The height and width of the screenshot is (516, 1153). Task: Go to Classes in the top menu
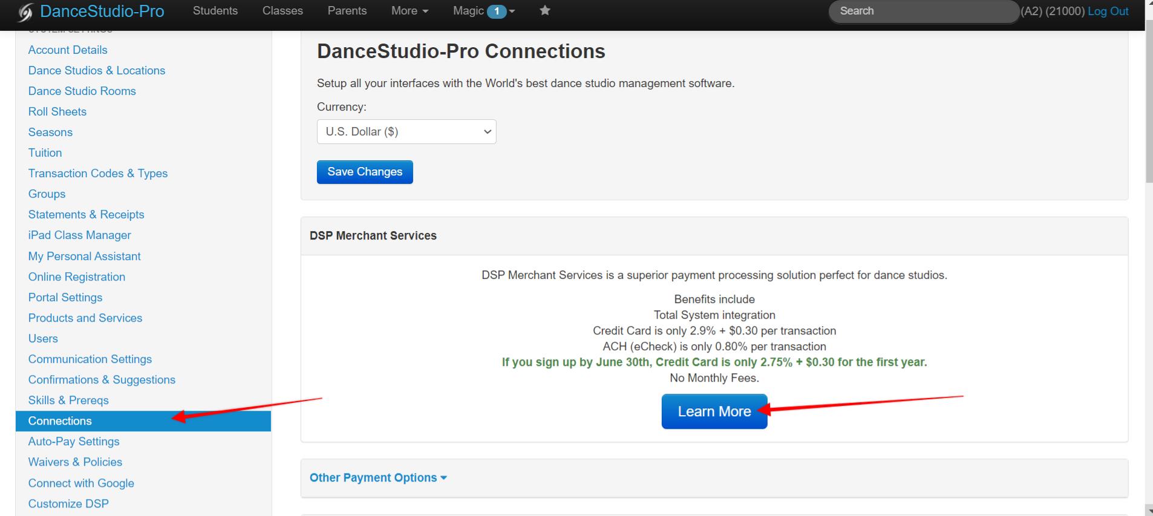pos(283,11)
